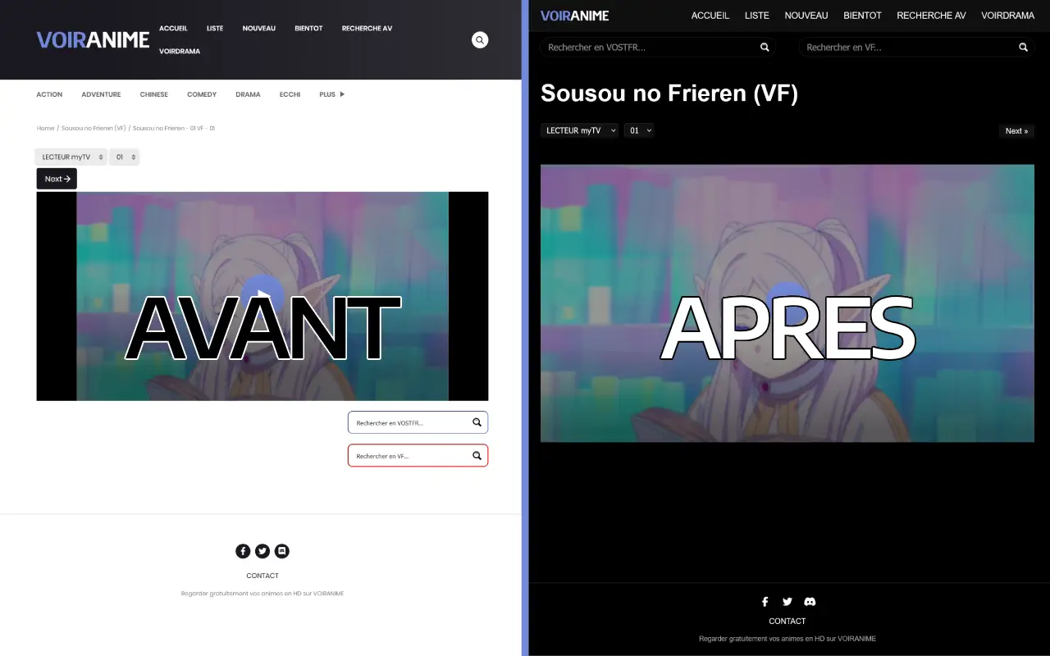Open VOIRDRAMA in the APRES navigation
The height and width of the screenshot is (656, 1050).
tap(1008, 16)
